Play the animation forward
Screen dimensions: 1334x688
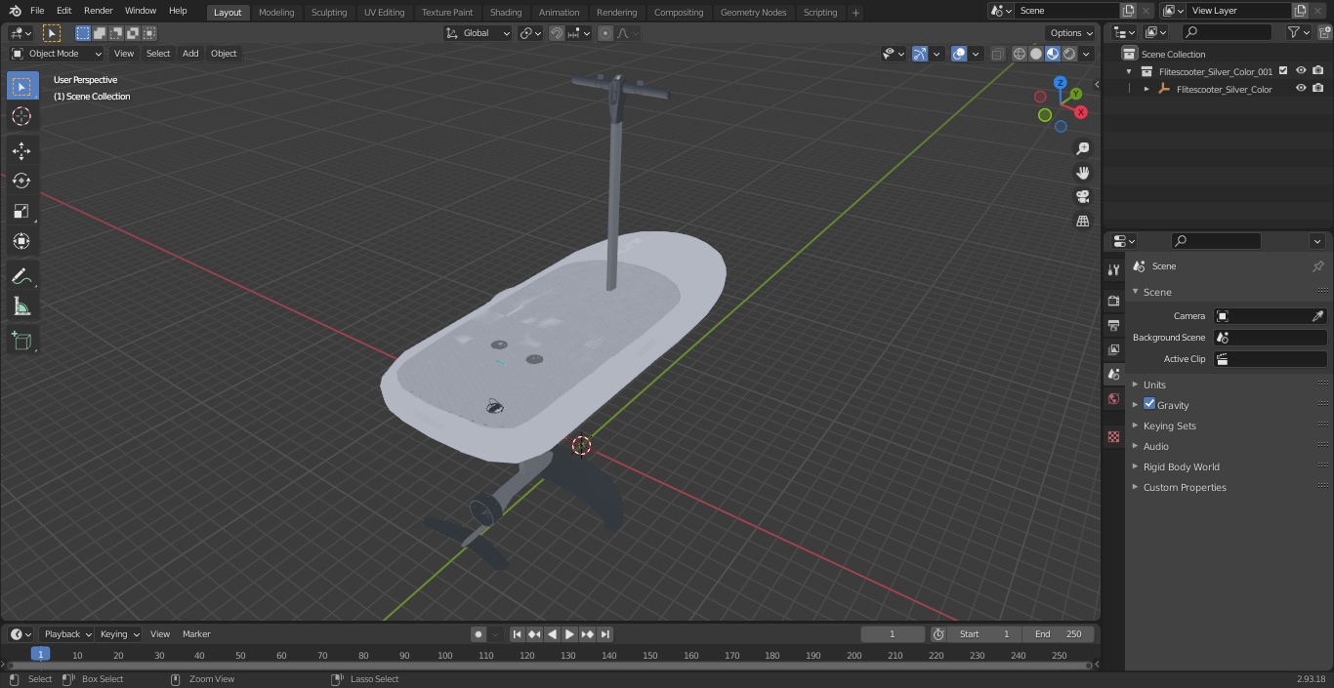coord(569,634)
